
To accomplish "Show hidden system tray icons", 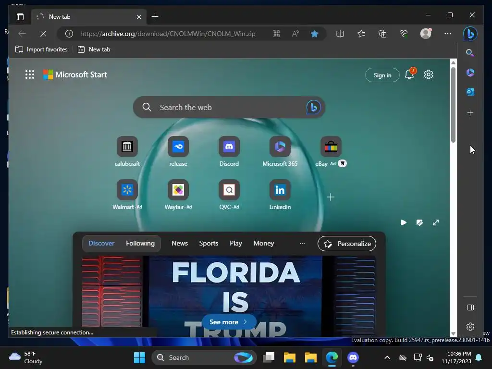I will 387,357.
